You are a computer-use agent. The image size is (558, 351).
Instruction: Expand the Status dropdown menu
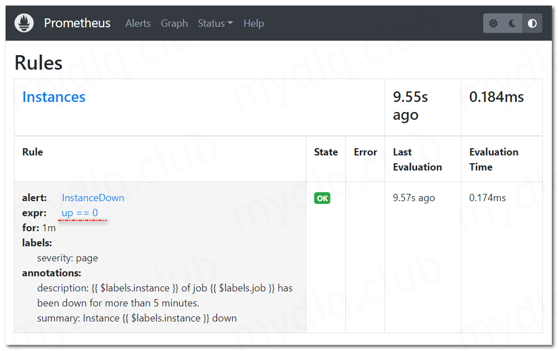[x=215, y=23]
